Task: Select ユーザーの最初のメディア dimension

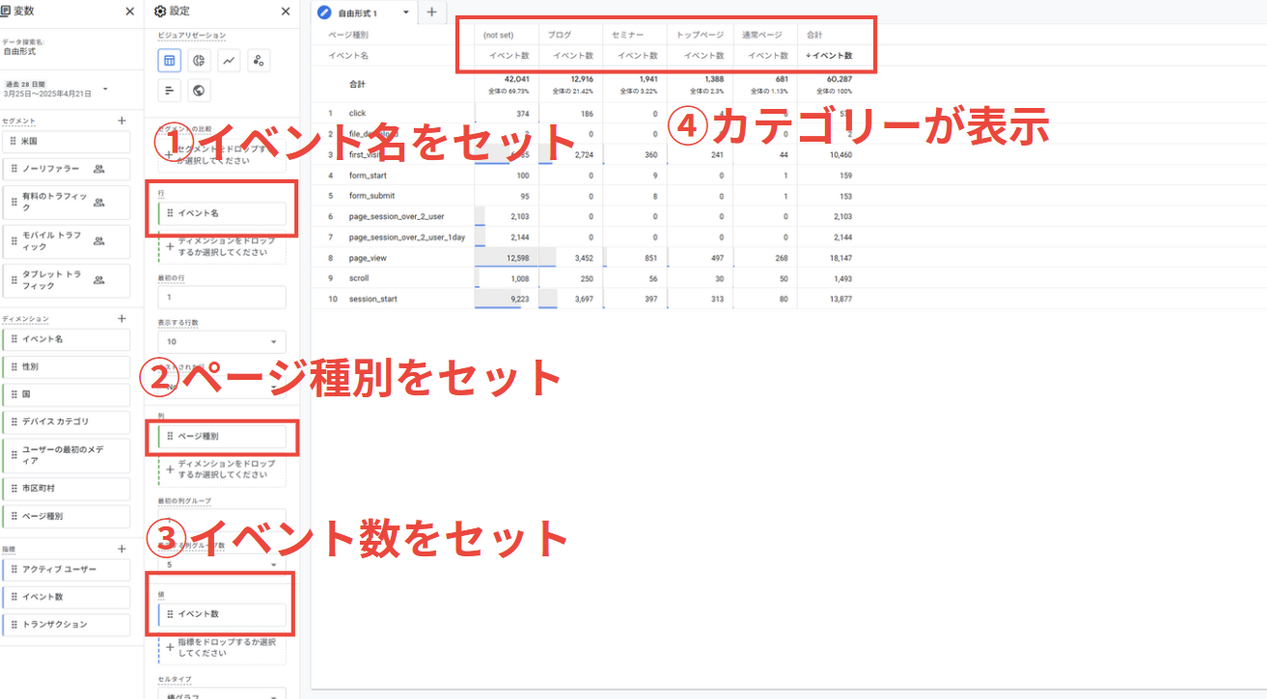Action: [66, 454]
